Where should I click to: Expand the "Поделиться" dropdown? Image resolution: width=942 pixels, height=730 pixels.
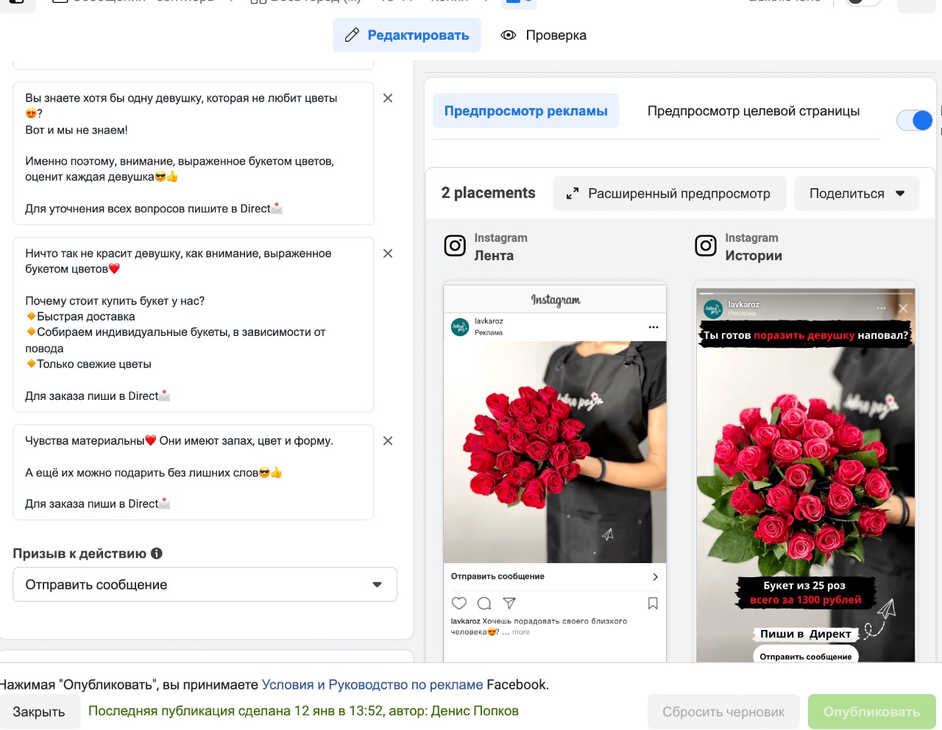pos(857,193)
